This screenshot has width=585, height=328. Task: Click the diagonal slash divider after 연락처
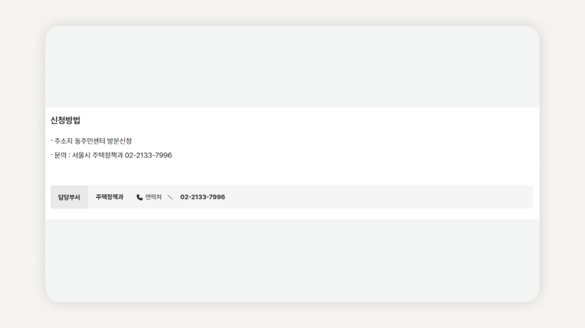[170, 197]
